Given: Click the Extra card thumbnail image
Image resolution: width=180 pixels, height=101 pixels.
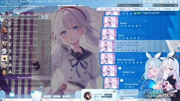Looking at the screenshot, I should (109, 34).
